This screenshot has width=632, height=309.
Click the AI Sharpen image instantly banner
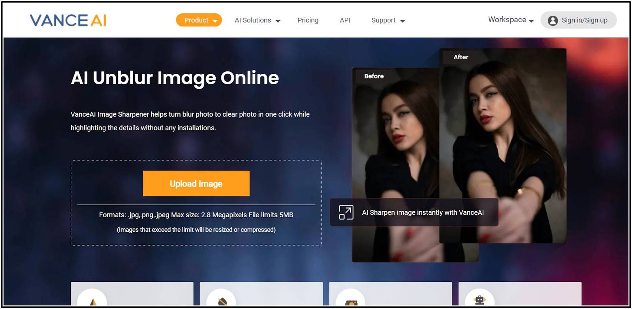423,212
